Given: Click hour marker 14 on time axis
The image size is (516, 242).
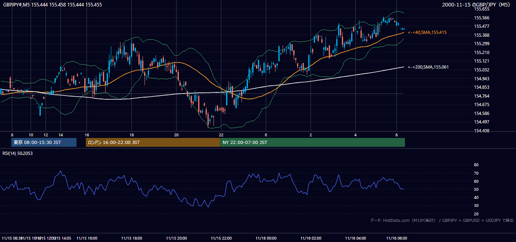Looking at the screenshot, I should pyautogui.click(x=61, y=135).
